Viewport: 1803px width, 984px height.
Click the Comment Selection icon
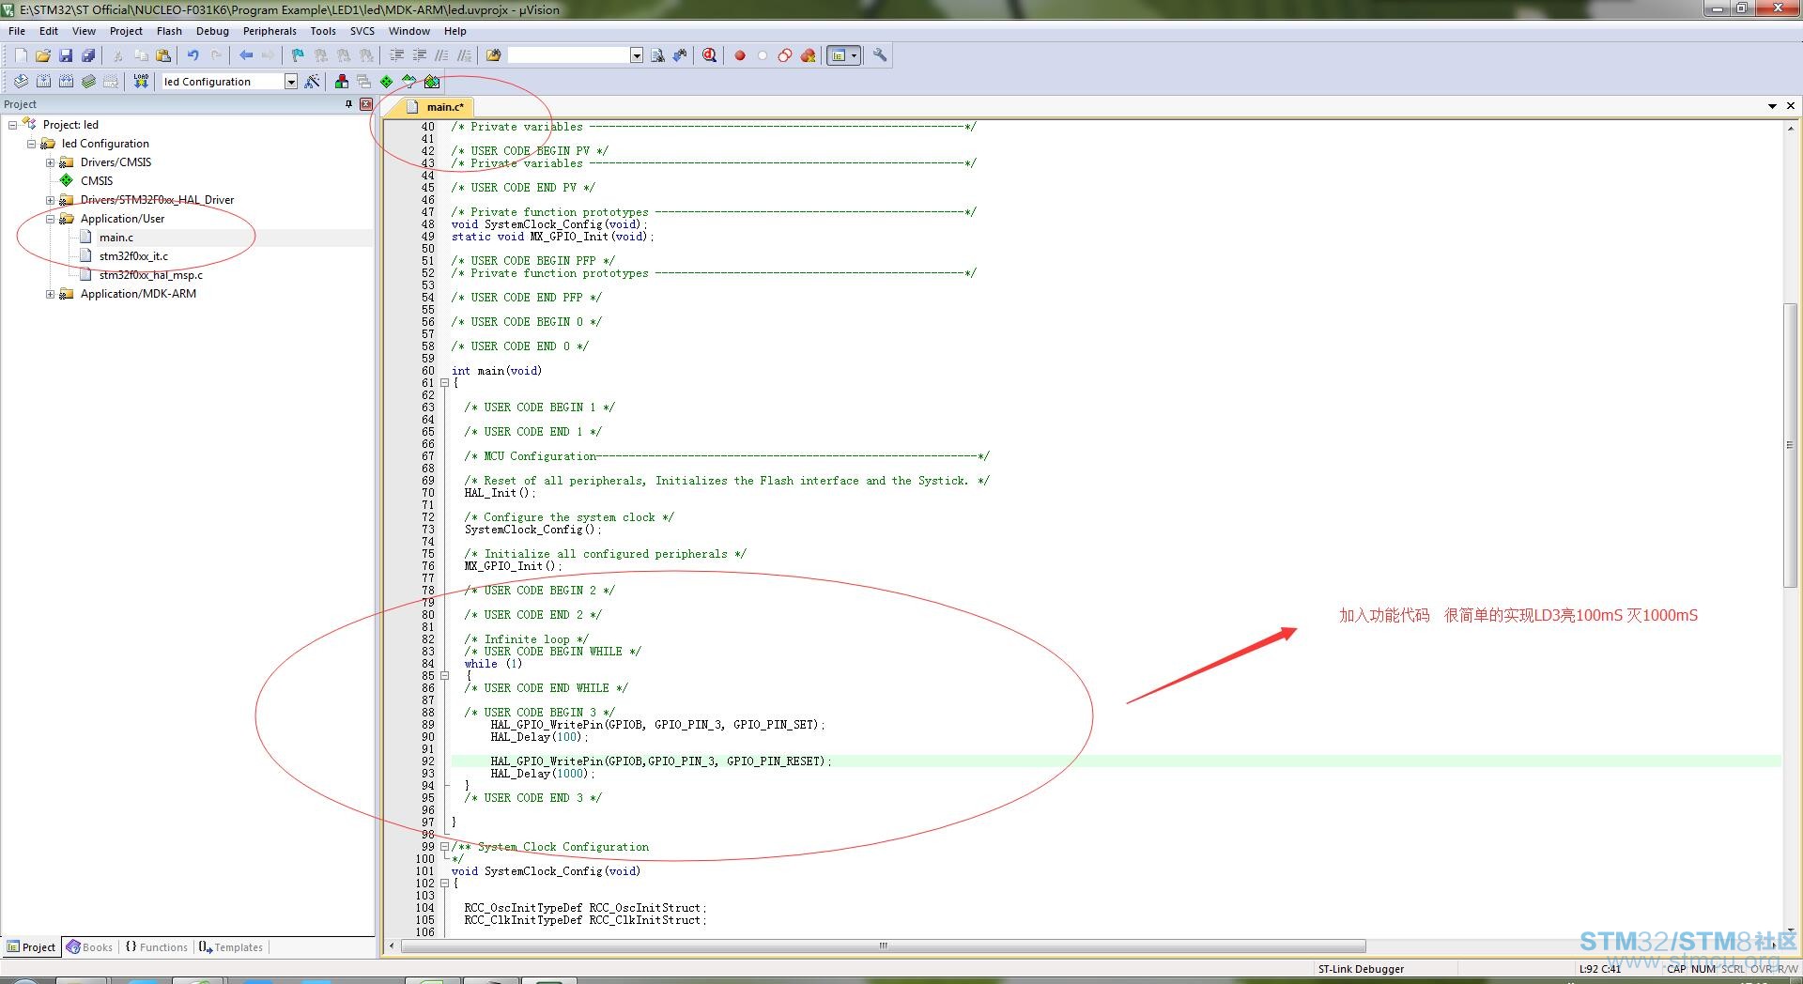click(x=441, y=55)
